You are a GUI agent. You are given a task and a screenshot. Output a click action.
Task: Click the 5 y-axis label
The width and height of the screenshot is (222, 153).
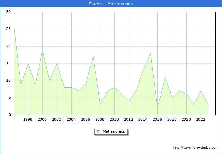coord(10,98)
